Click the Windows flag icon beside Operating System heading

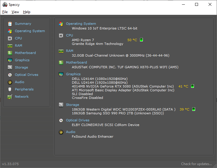tap(61, 24)
